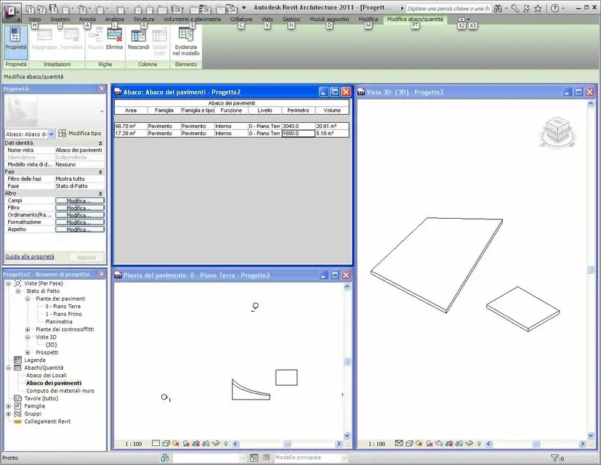Open the Guida alle proprietà link
Image resolution: width=601 pixels, height=465 pixels.
click(30, 256)
